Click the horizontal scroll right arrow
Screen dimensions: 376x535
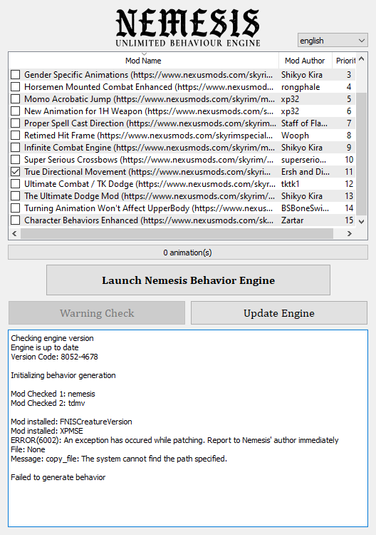point(350,234)
